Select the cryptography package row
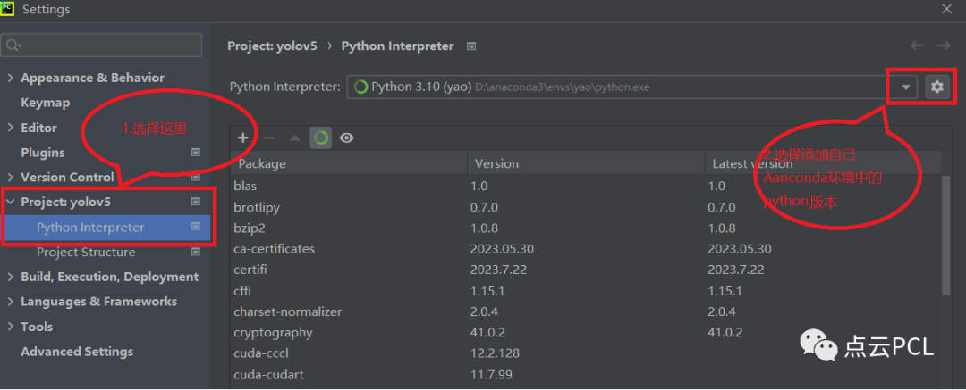The height and width of the screenshot is (390, 966). 273,332
